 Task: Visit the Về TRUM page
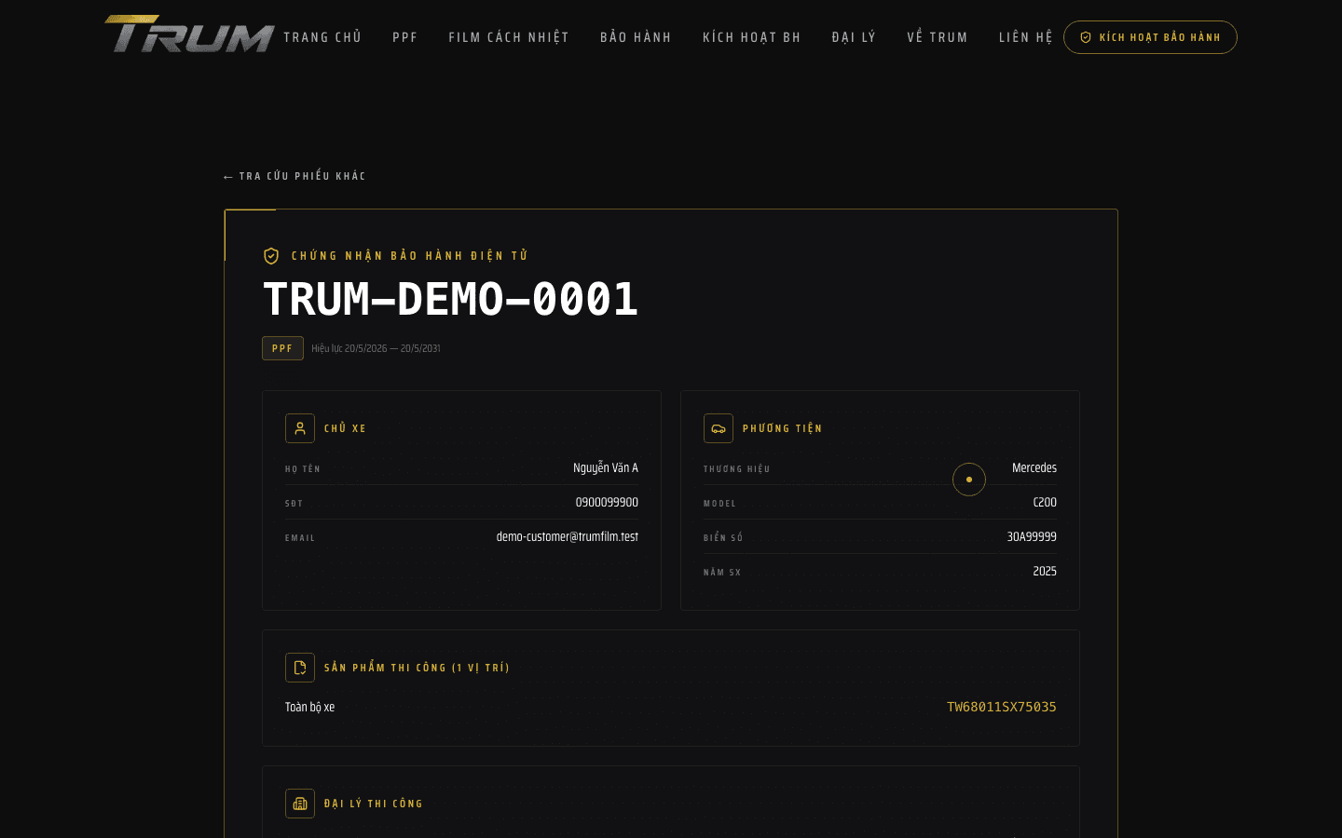[x=938, y=37]
